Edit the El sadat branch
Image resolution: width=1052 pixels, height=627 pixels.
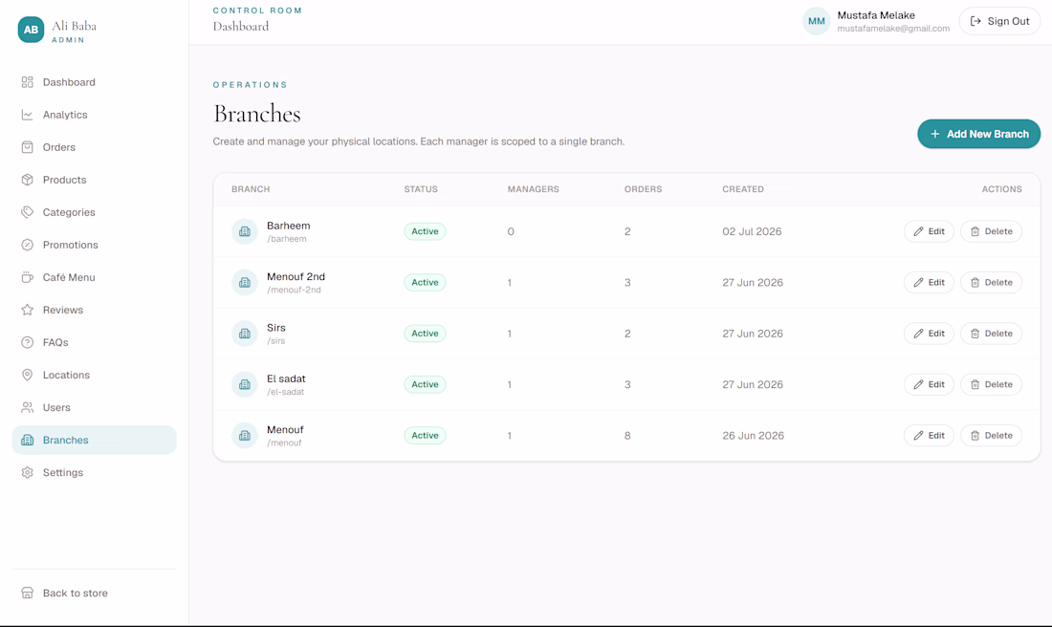coord(929,384)
